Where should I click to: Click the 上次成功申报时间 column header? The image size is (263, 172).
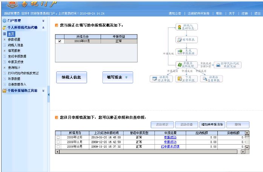106,133
